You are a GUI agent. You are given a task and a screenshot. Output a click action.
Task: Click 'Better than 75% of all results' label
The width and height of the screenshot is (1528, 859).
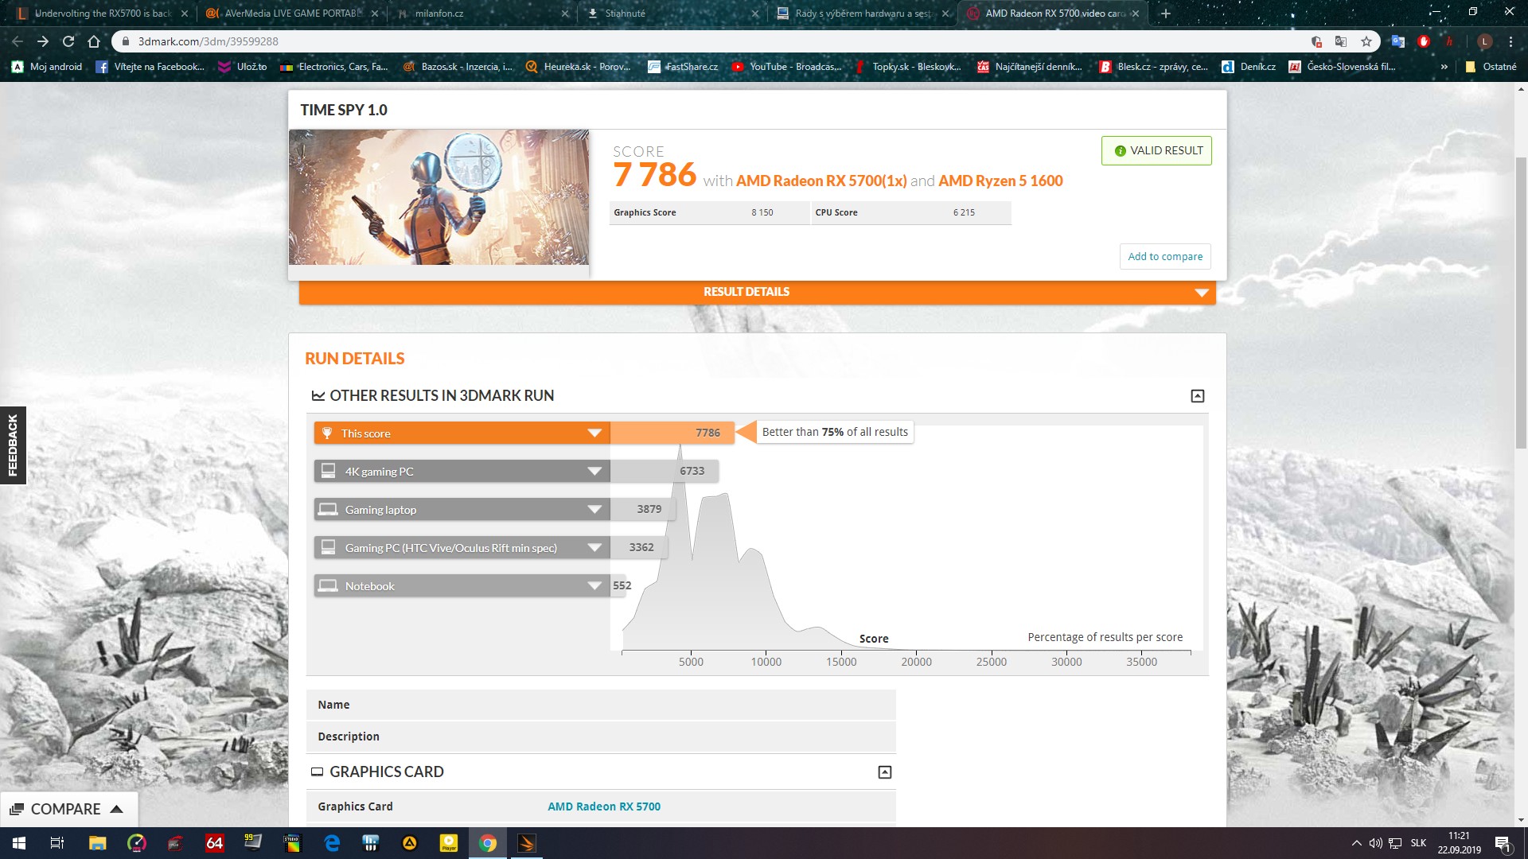click(x=835, y=432)
